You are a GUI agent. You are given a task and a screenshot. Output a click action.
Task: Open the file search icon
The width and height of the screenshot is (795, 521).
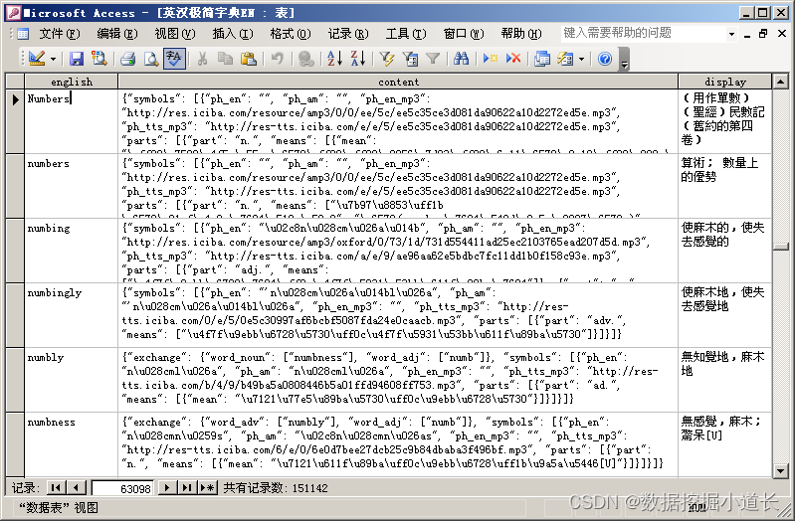[99, 59]
